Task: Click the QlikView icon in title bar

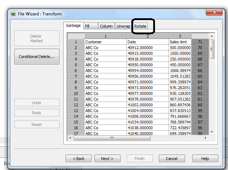Action: tap(13, 14)
